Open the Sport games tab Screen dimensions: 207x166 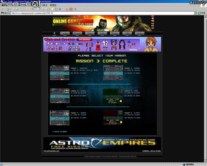tap(90, 33)
